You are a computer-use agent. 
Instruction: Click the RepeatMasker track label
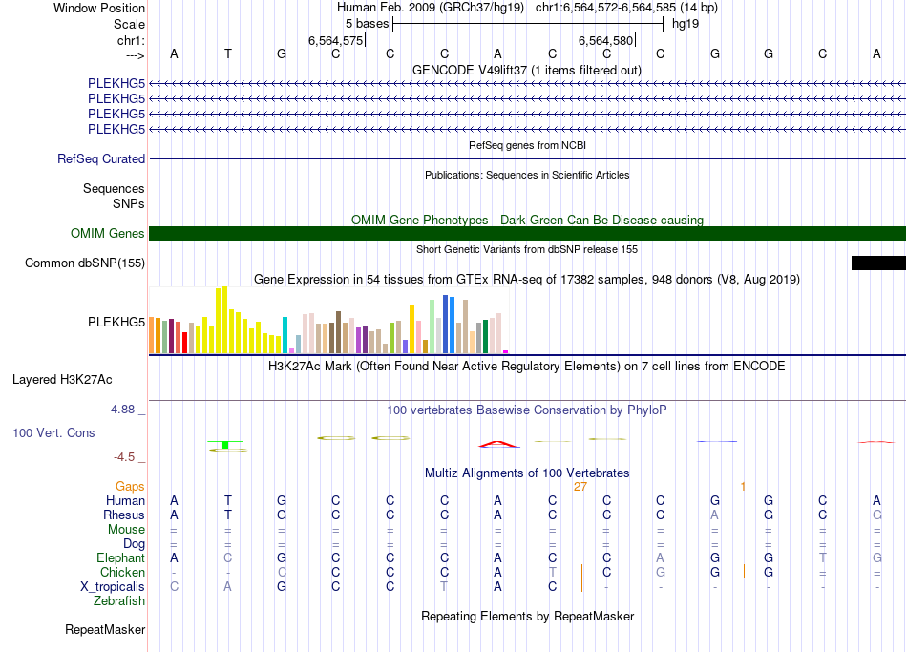(x=105, y=629)
